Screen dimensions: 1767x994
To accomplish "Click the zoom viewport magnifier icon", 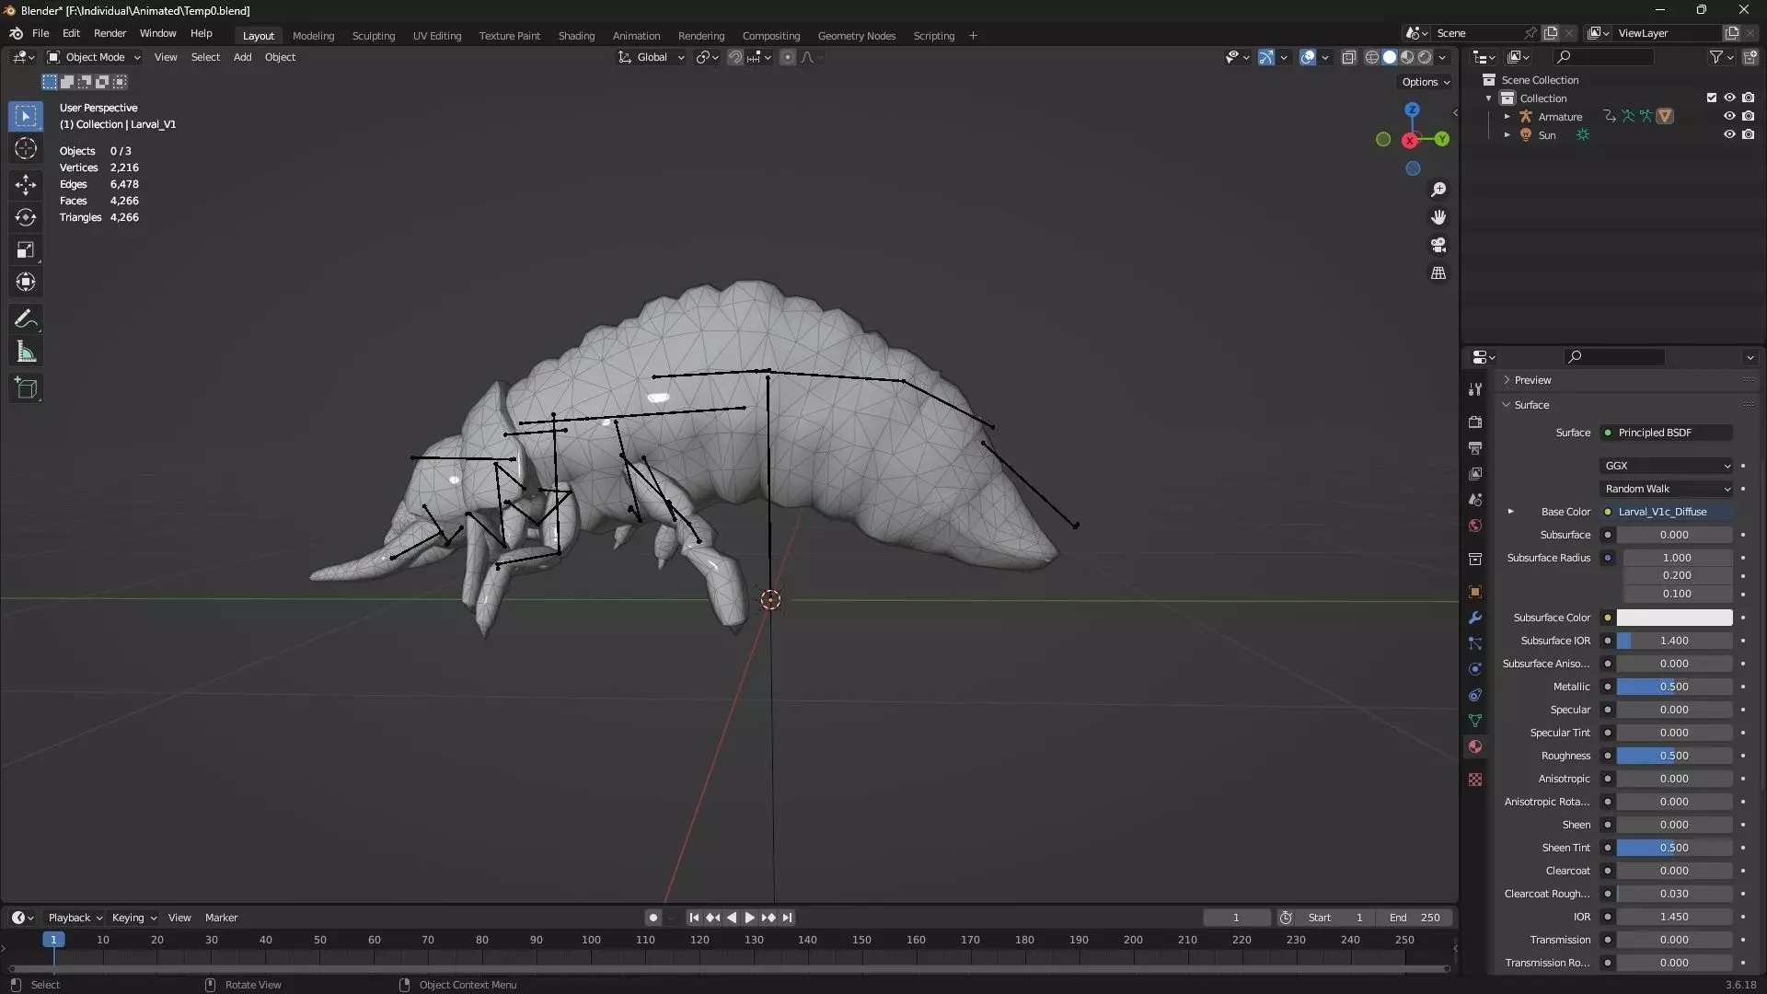I will click(1438, 190).
